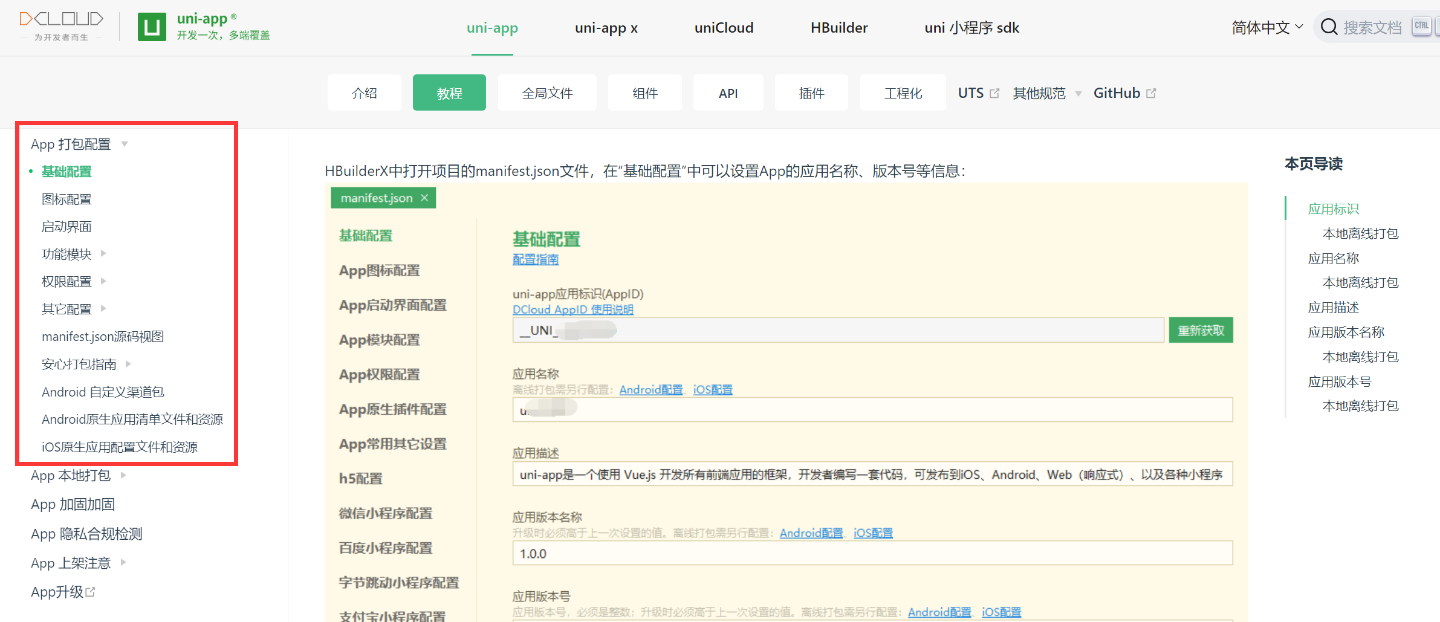Open the DCloud AppID 使用说明 link
Viewport: 1440px width, 622px height.
pos(572,309)
